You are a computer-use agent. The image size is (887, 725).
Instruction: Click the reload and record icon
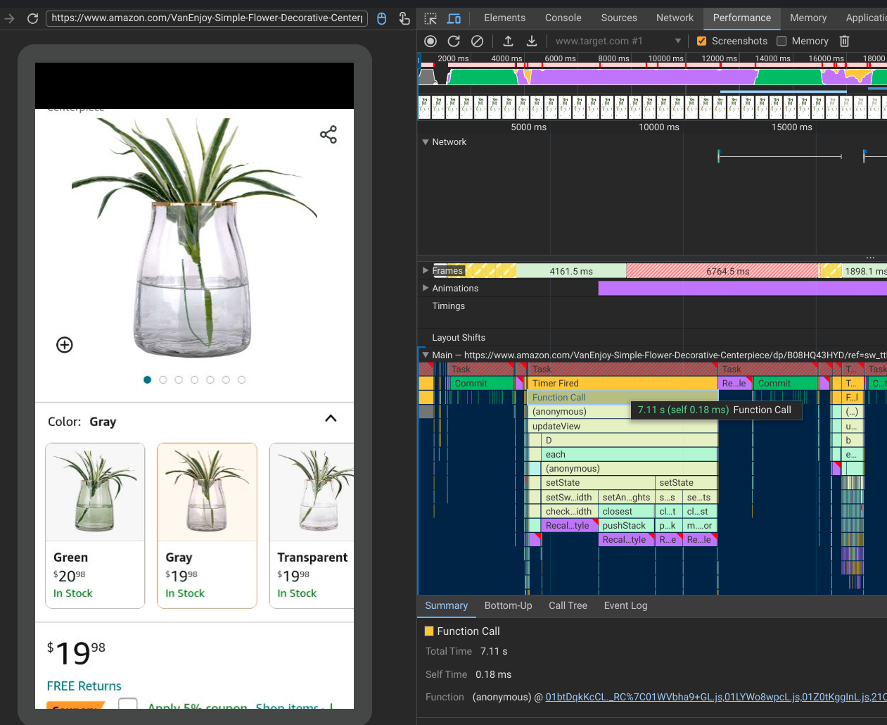(x=454, y=42)
